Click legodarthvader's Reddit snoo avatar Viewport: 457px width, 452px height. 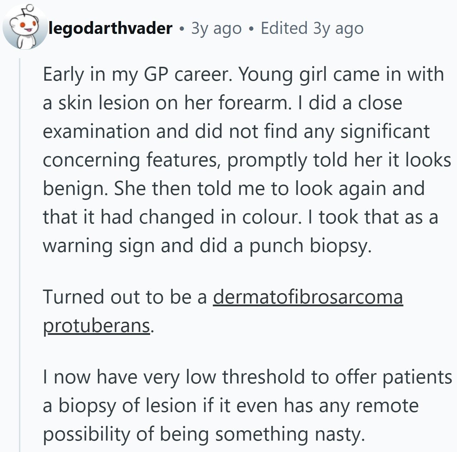pos(25,27)
